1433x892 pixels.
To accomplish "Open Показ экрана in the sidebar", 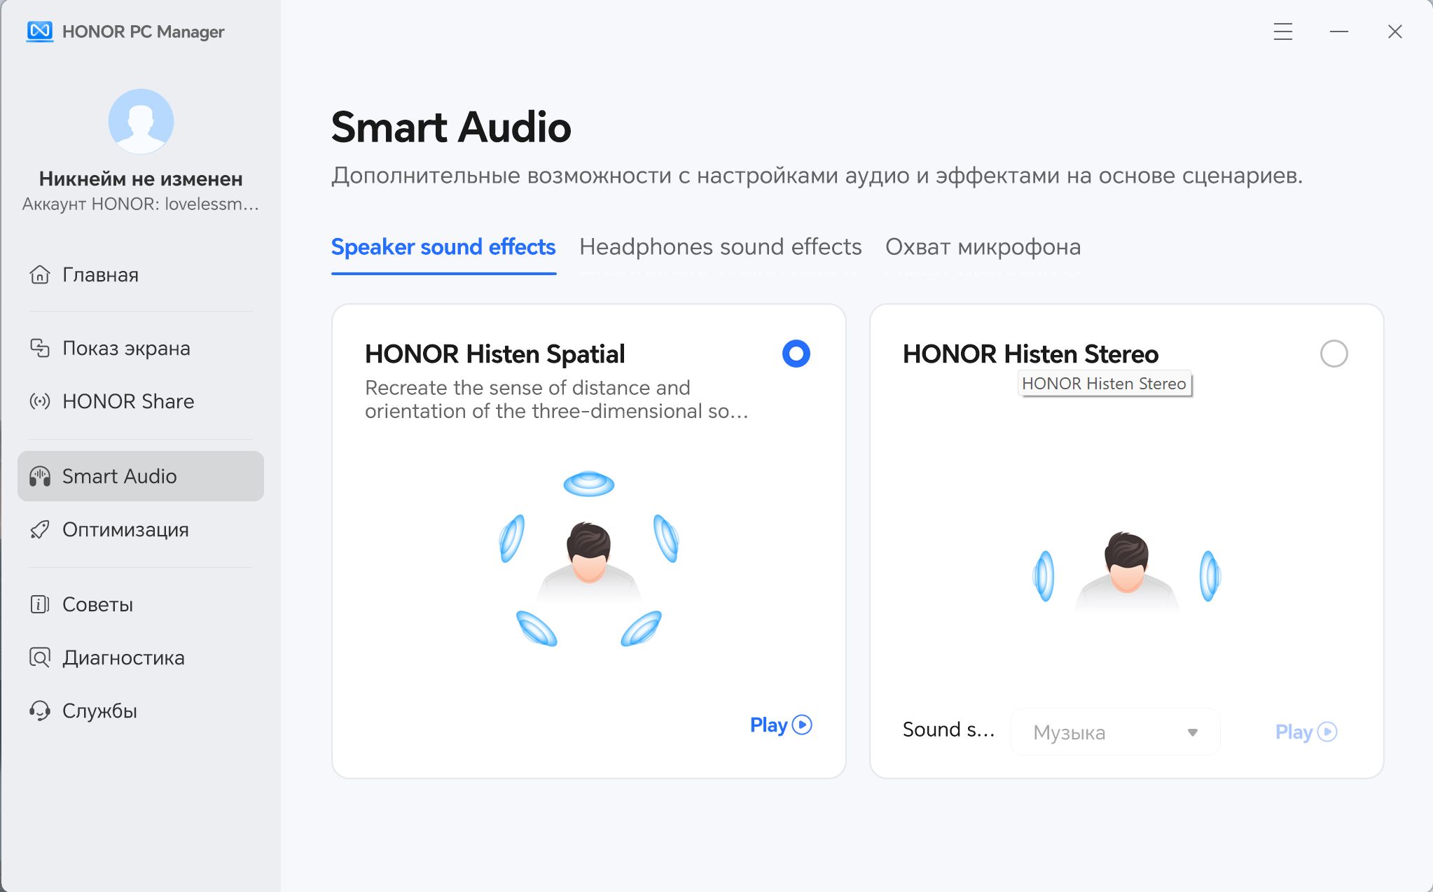I will (x=141, y=348).
